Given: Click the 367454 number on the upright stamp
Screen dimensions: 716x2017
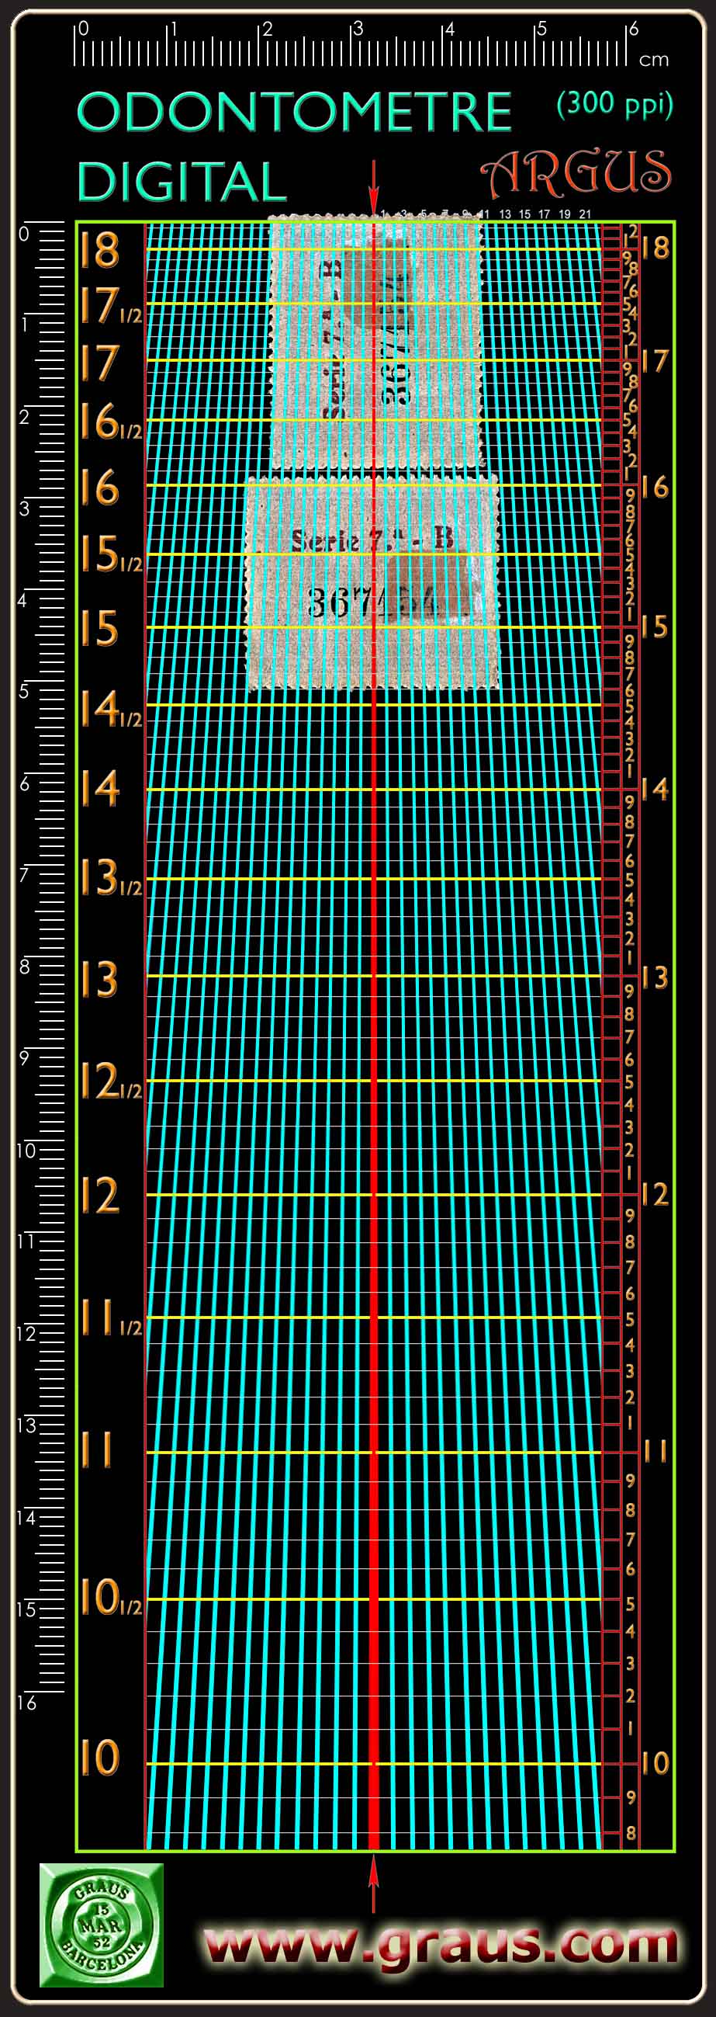Looking at the screenshot, I should (x=372, y=603).
